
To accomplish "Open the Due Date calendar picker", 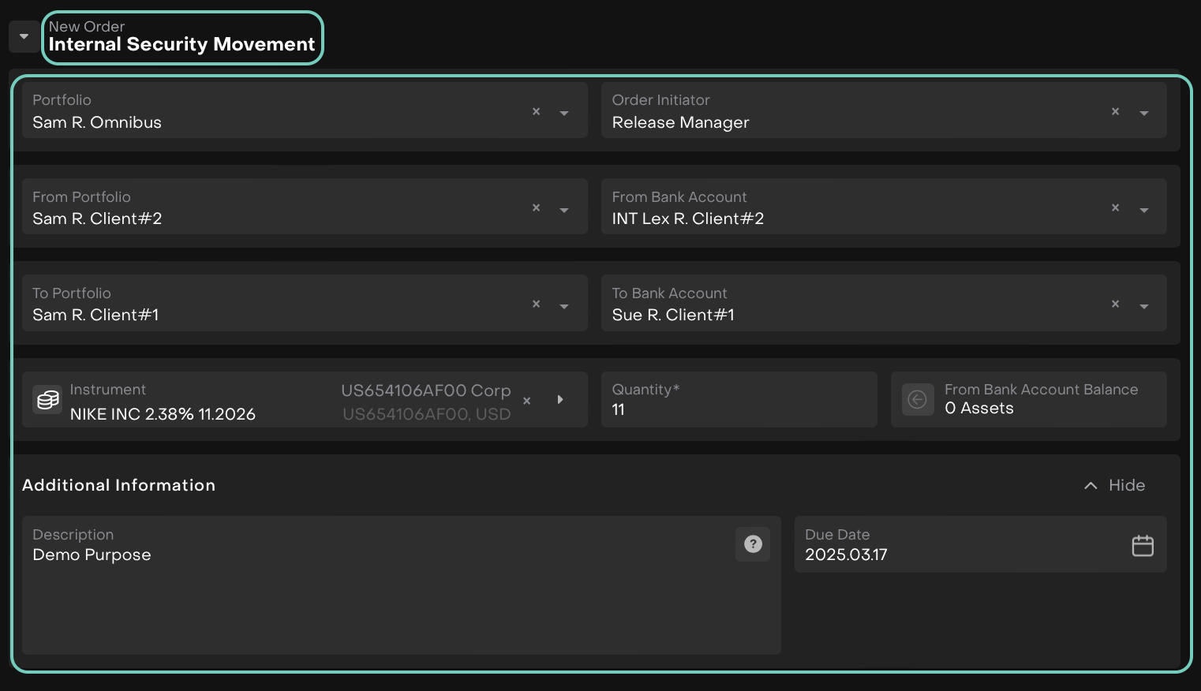I will point(1142,545).
